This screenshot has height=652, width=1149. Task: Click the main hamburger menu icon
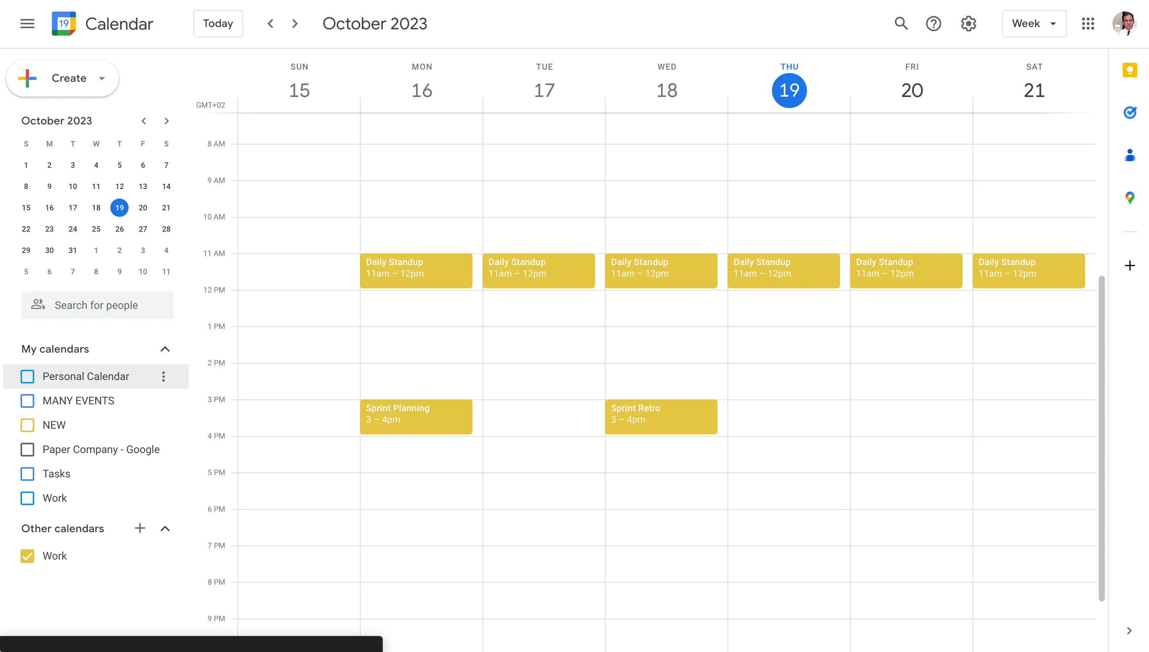point(26,24)
